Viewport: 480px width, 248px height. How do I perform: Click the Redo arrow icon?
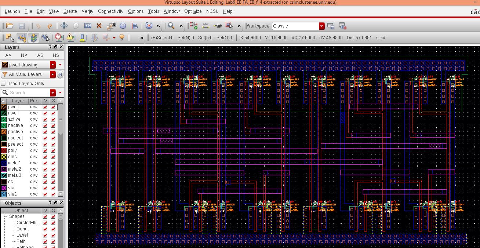tap(50, 26)
